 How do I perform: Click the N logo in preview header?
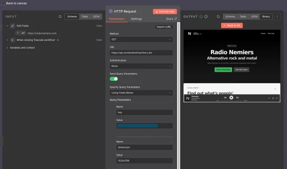click(190, 33)
